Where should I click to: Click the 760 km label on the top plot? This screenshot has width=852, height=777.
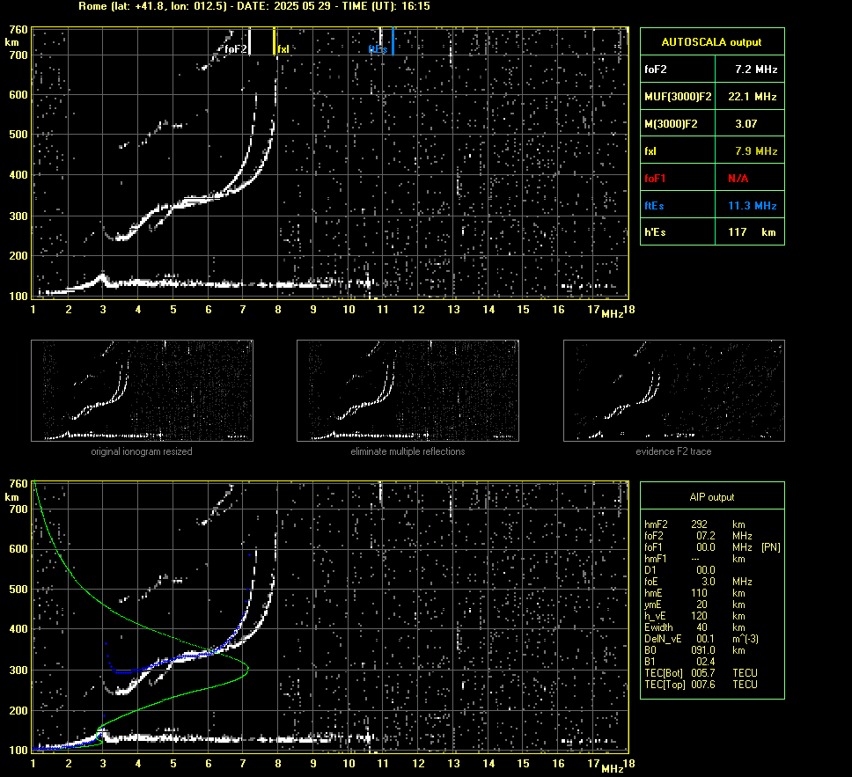pyautogui.click(x=18, y=30)
